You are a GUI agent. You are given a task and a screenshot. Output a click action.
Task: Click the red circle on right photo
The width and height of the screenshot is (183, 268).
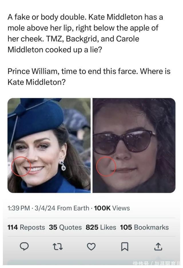tap(106, 166)
